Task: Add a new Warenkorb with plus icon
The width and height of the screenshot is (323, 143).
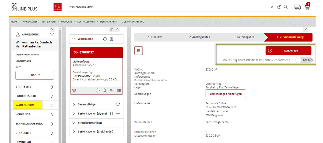Action: point(118,39)
